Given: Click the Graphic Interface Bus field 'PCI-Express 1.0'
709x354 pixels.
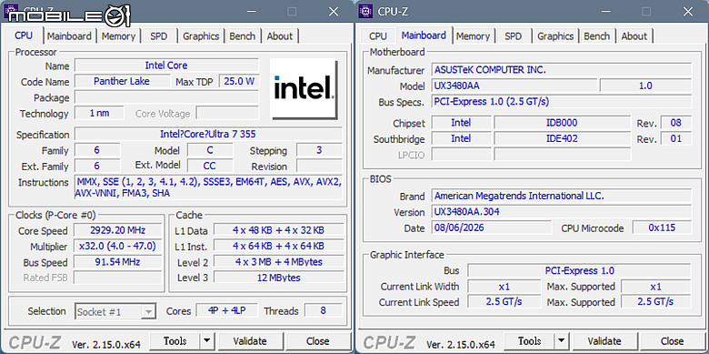Looking at the screenshot, I should pyautogui.click(x=579, y=270).
